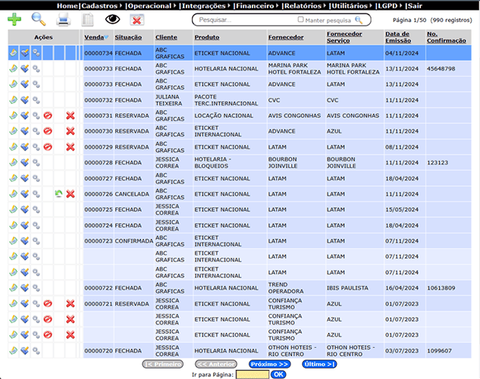Click the red X delete icon for sale 00000729
The image size is (480, 379).
[x=71, y=147]
